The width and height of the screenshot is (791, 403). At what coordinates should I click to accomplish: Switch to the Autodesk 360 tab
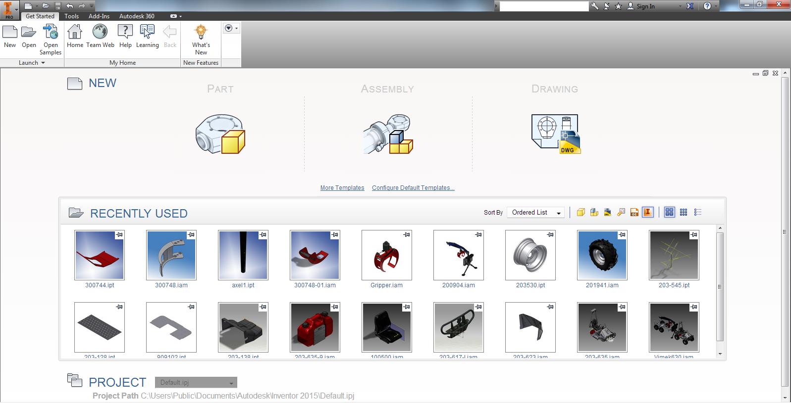point(137,16)
